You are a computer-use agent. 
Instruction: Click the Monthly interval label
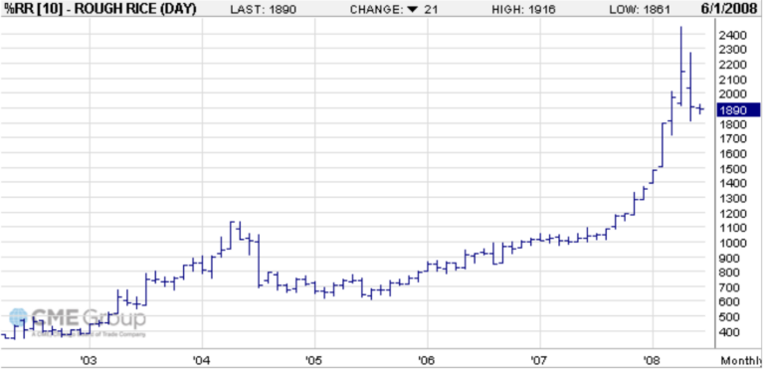[740, 361]
